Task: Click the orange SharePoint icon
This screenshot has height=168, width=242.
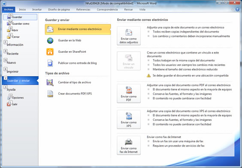Action: (x=50, y=52)
